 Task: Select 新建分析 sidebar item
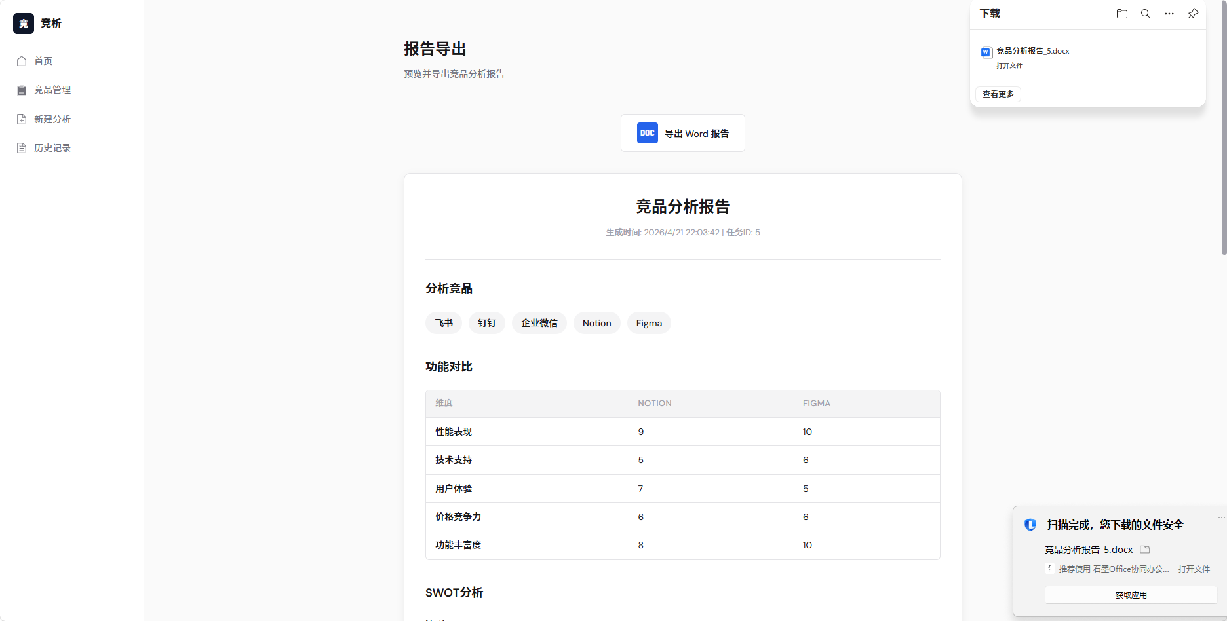point(52,119)
